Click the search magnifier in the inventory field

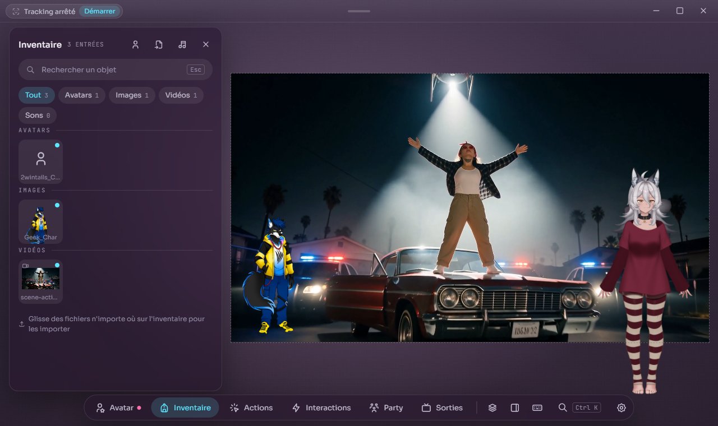31,70
